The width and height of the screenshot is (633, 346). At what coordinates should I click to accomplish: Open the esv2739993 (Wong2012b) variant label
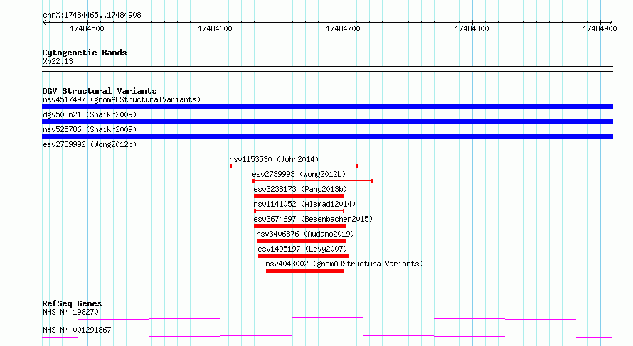tap(299, 174)
